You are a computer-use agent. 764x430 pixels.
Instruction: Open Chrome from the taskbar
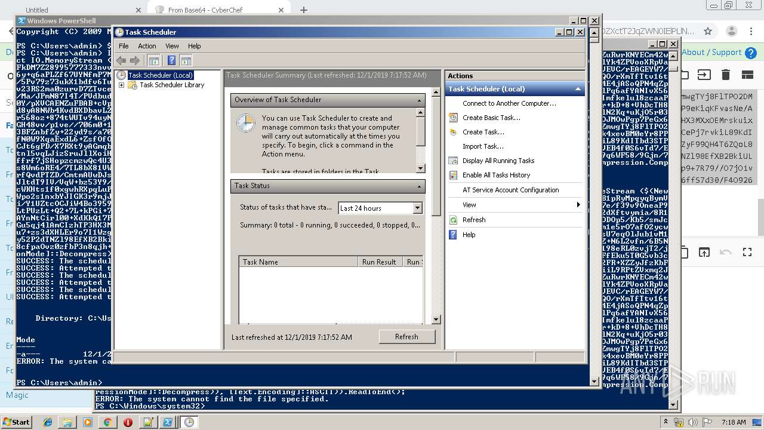(107, 422)
